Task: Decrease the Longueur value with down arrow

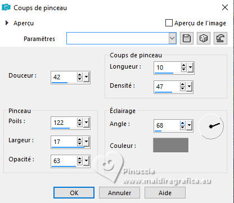Action: click(184, 70)
